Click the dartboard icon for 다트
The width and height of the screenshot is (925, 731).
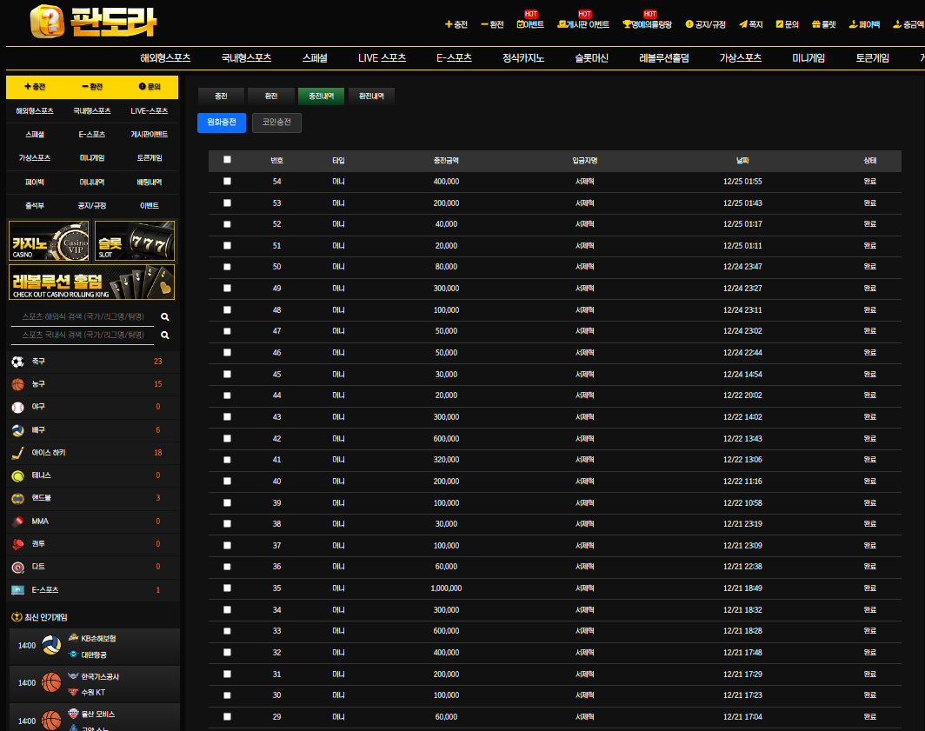[x=17, y=567]
